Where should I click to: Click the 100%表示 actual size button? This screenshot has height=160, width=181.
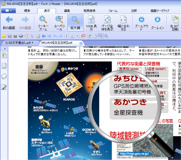(x=91, y=23)
